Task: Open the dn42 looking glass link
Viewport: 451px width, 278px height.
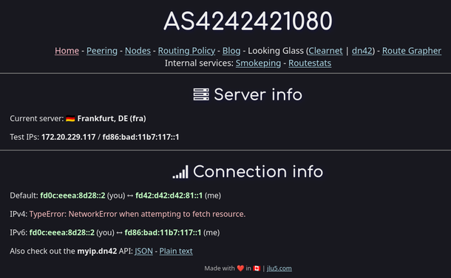Action: pos(362,51)
